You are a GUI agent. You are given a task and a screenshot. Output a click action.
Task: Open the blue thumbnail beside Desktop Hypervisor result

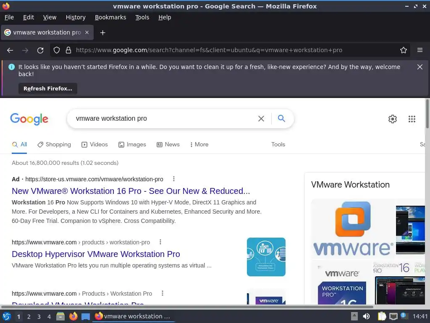(x=266, y=257)
